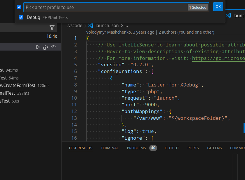Open the launch.json breadcrumb dropdown
The width and height of the screenshot is (245, 180).
[x=107, y=25]
